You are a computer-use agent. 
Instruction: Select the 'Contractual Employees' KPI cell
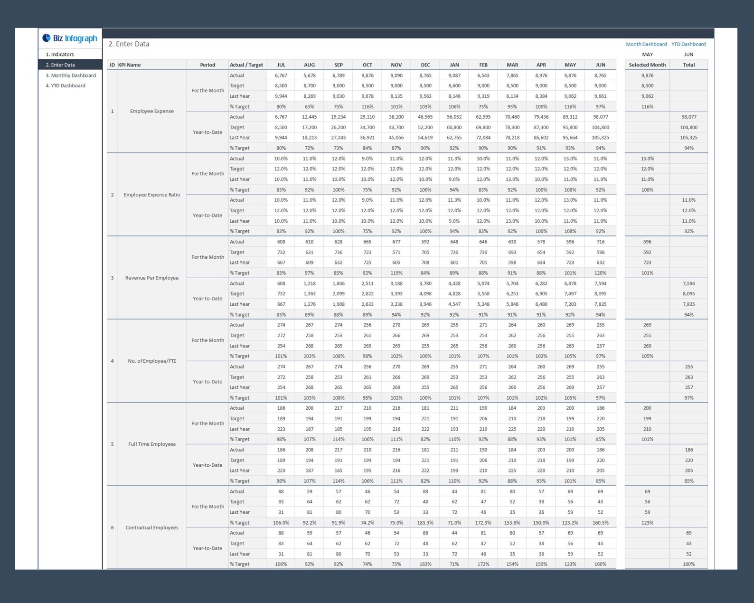151,528
